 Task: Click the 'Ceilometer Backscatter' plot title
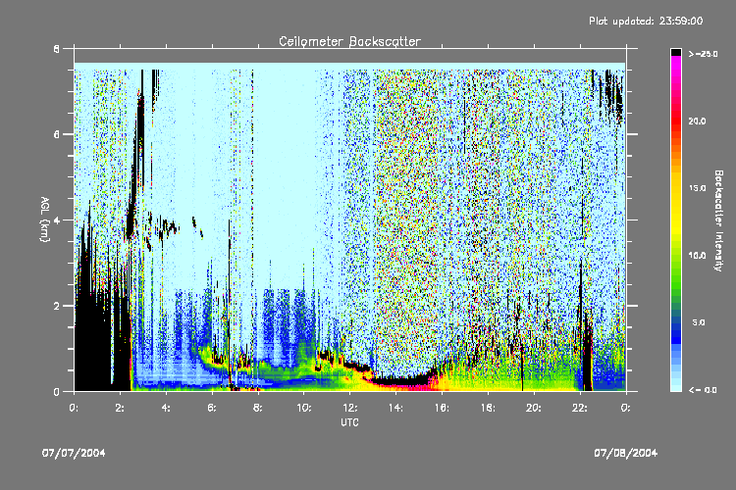[349, 42]
